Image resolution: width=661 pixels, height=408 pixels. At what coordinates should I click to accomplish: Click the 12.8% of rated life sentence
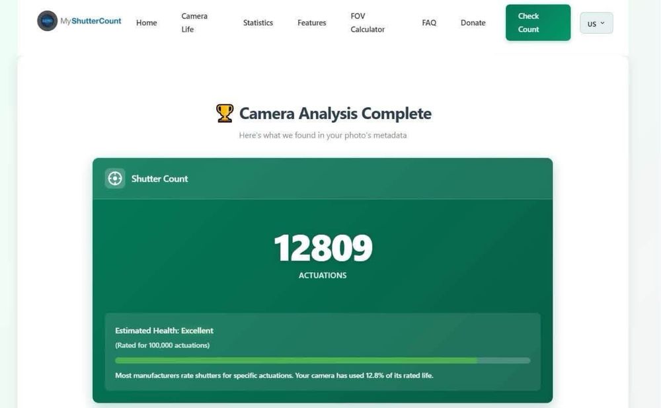(x=274, y=376)
